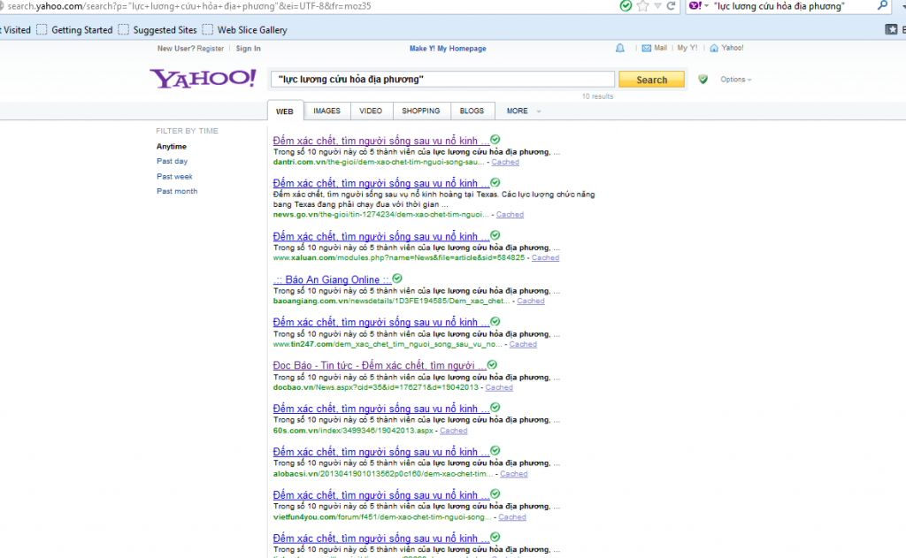Open Cached copy of vietfun4you.com result
906x558 pixels.
click(x=512, y=517)
